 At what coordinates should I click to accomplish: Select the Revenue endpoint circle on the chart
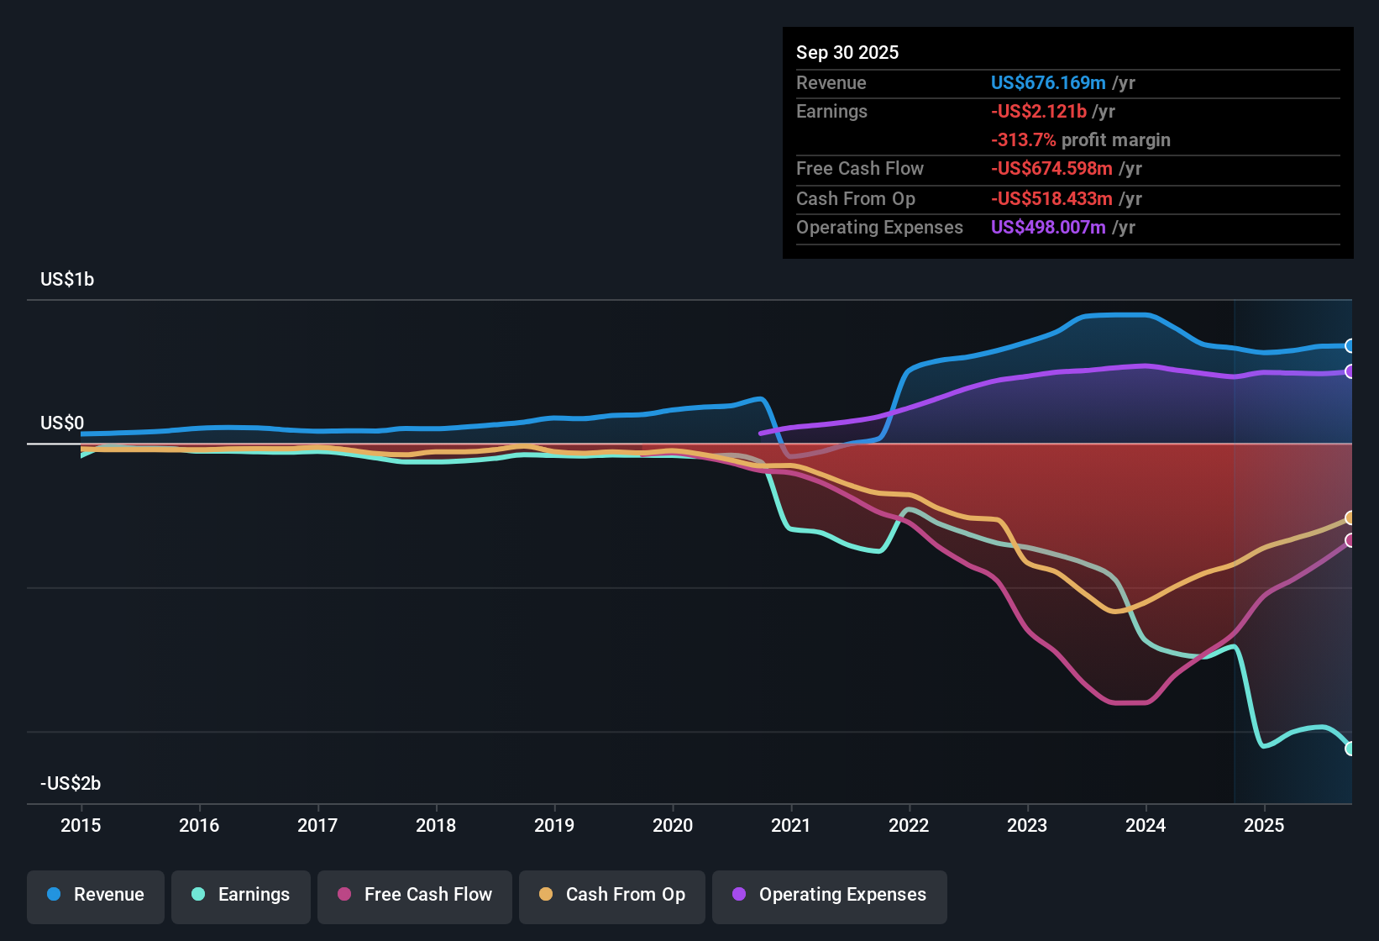pos(1349,346)
